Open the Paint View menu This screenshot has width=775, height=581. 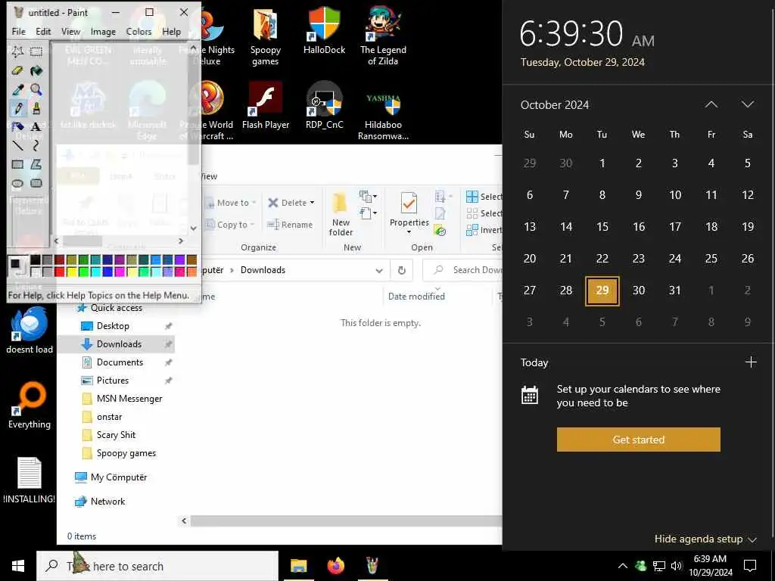point(70,32)
